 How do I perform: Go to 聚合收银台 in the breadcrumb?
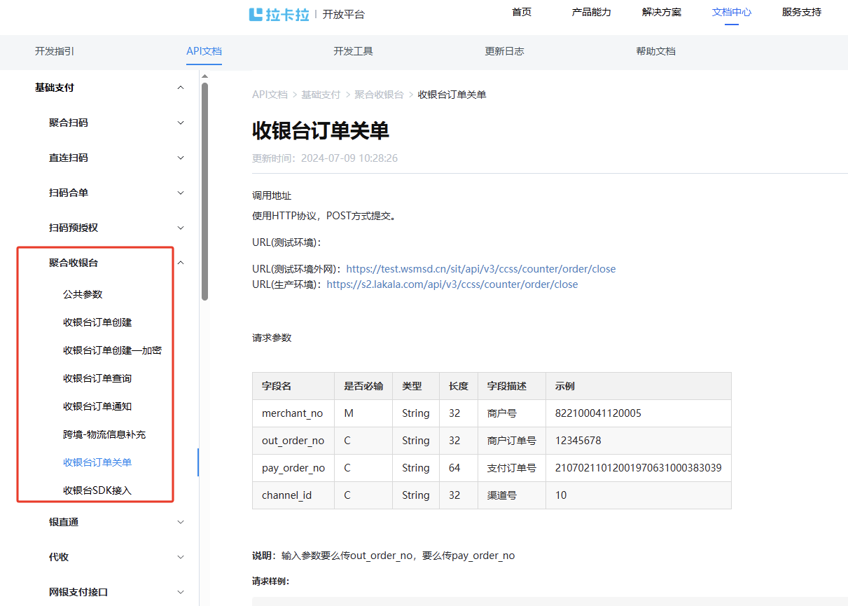tap(379, 95)
